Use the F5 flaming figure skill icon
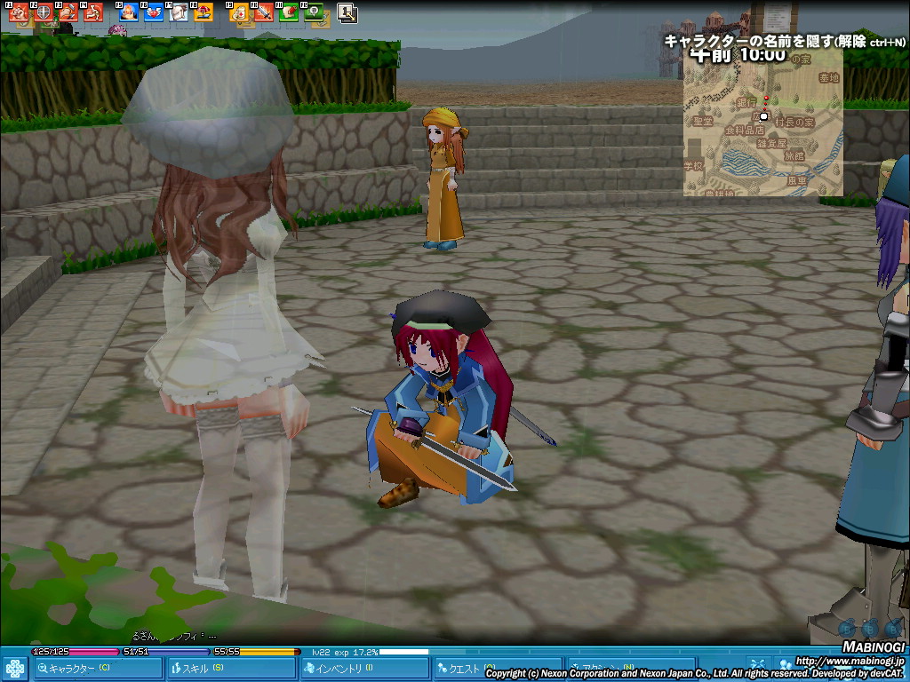Viewport: 910px width, 682px height. click(x=128, y=12)
